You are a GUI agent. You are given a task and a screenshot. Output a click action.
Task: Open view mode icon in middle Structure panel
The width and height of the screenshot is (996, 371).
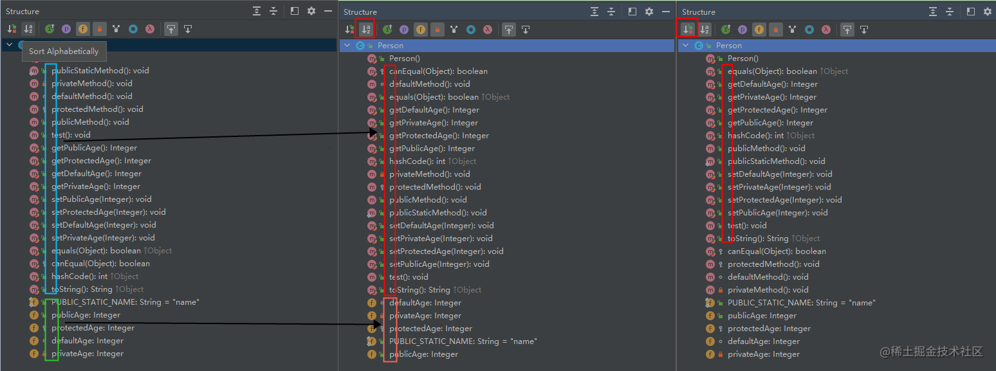click(x=632, y=12)
